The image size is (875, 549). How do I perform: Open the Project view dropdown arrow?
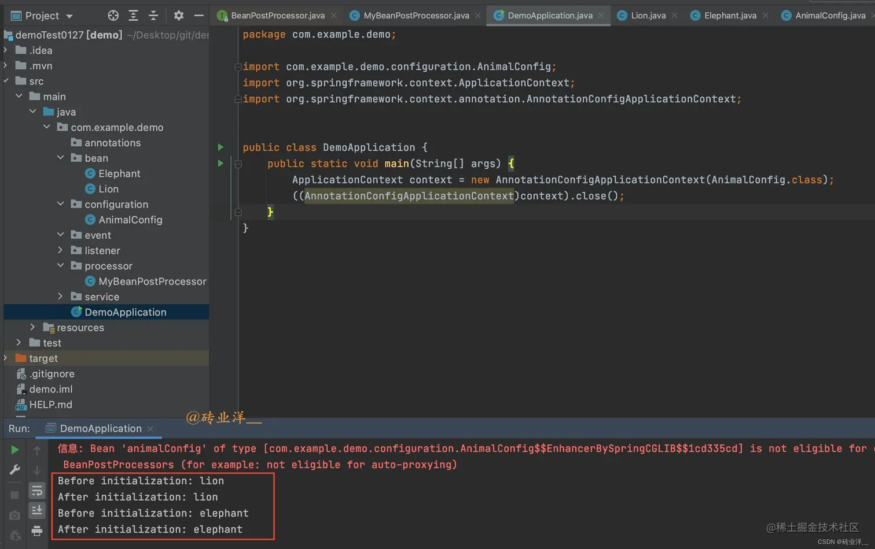[x=69, y=16]
